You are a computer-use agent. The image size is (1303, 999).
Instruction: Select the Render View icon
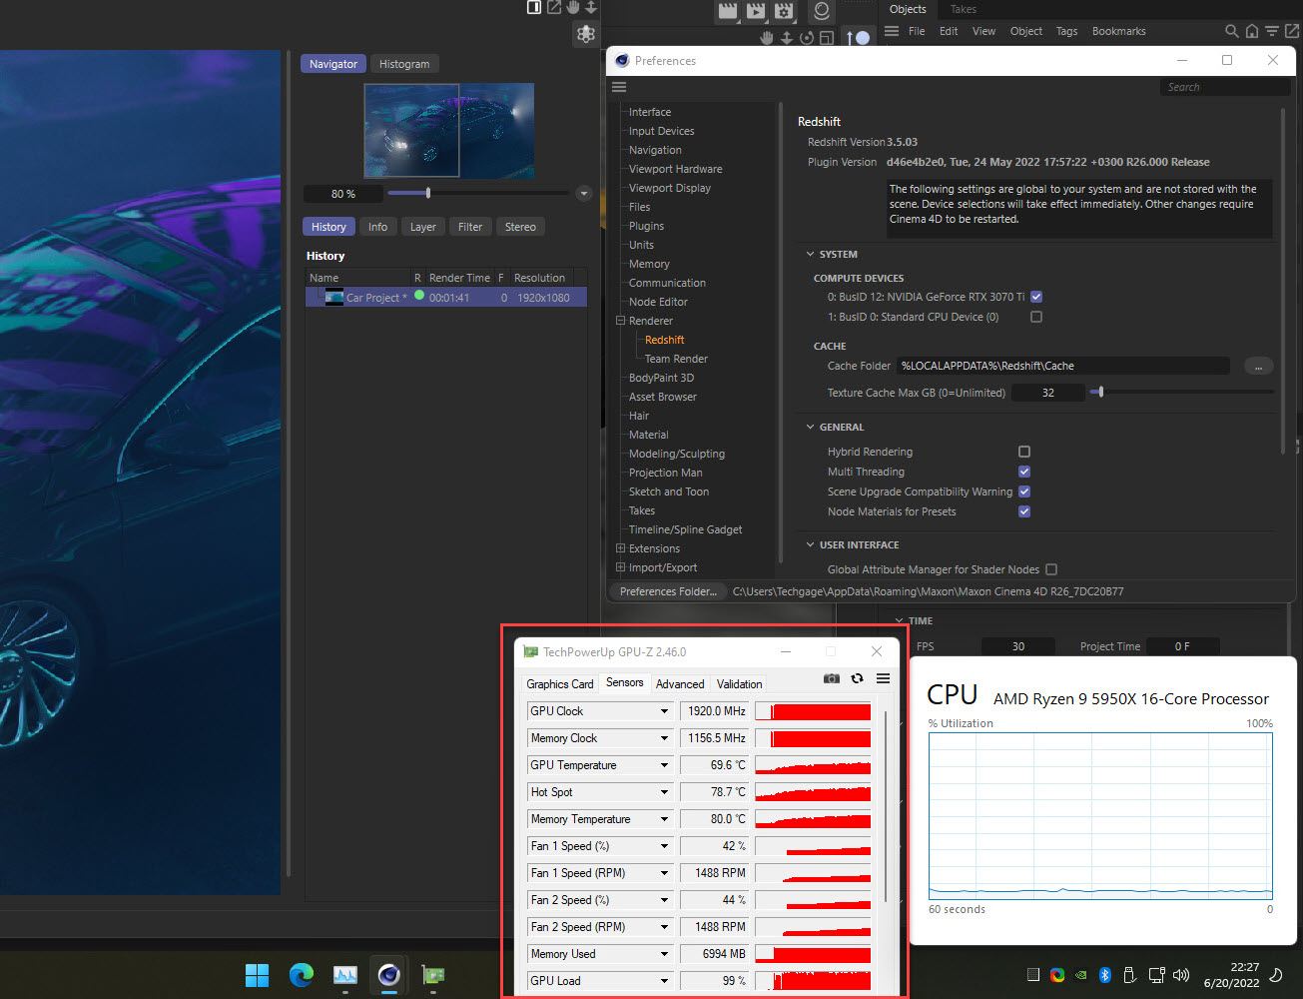click(728, 12)
